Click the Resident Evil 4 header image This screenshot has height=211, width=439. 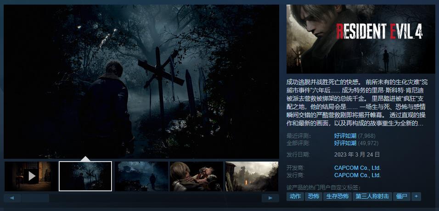(x=360, y=39)
